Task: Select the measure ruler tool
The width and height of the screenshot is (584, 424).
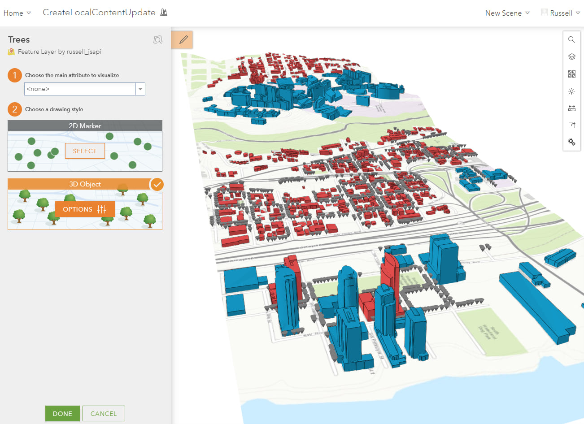Action: click(571, 108)
